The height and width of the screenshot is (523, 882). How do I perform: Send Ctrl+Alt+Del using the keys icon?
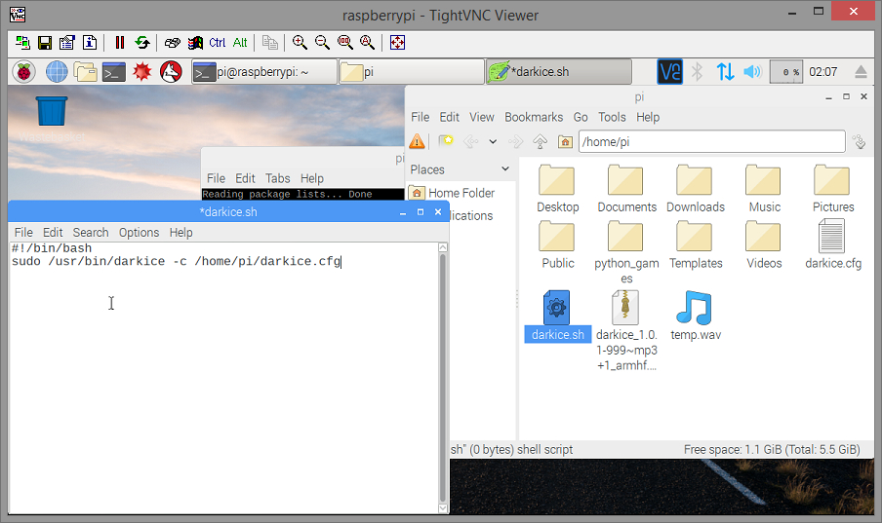tap(172, 43)
